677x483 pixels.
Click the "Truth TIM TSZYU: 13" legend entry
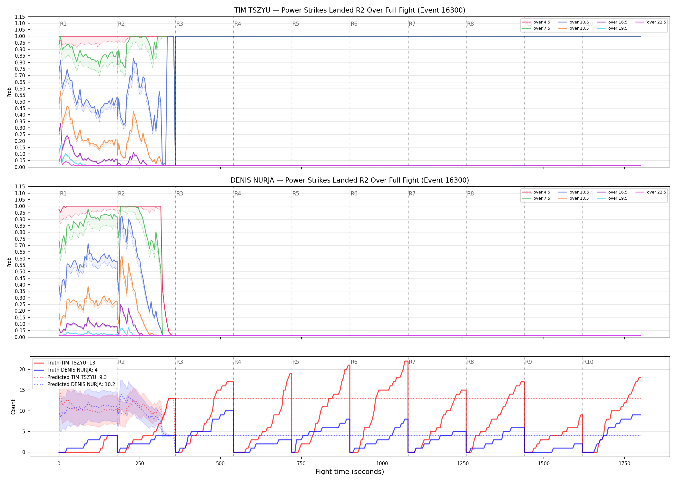(x=64, y=363)
